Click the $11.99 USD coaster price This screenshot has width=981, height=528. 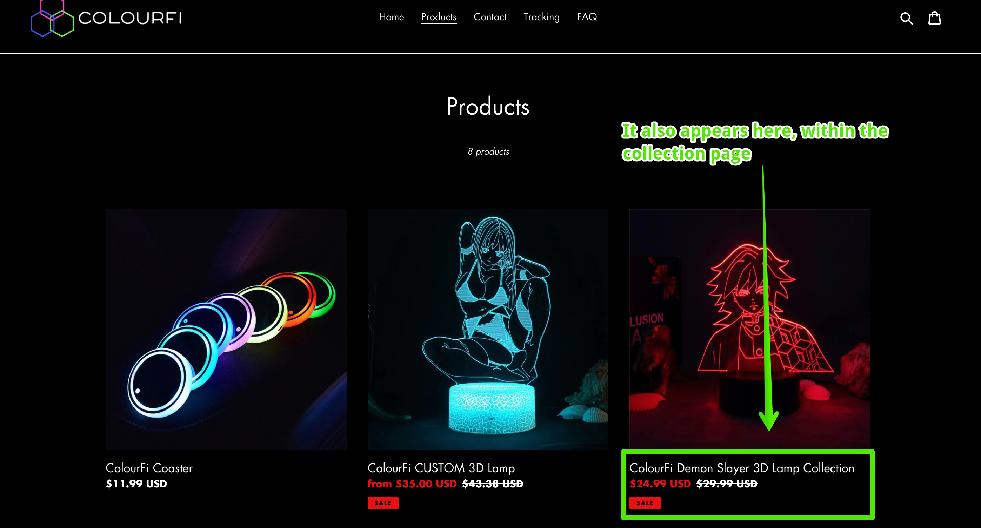136,483
